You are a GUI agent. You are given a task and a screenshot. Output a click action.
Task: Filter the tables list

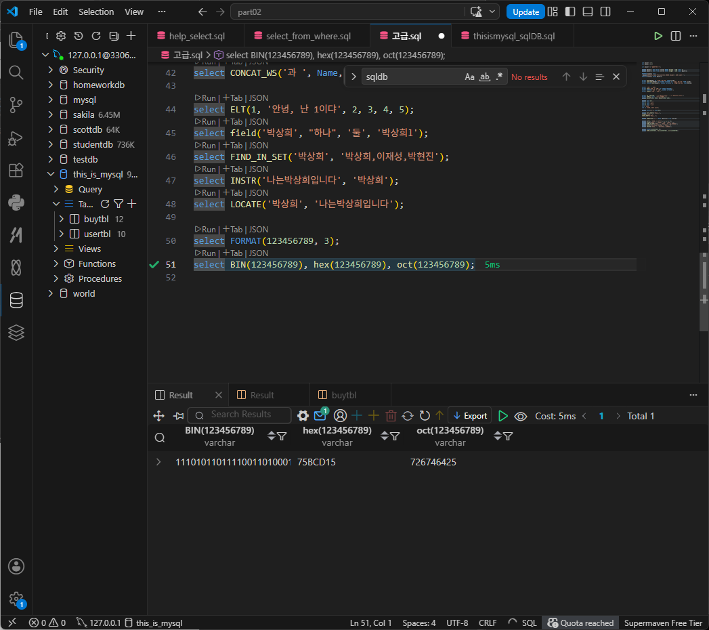(x=119, y=204)
